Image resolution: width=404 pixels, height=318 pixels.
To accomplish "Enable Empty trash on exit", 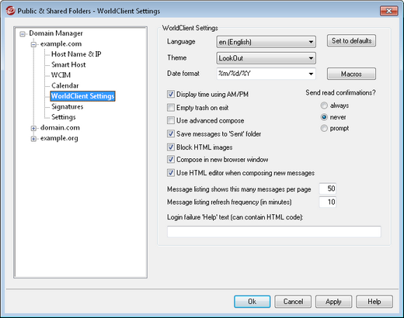I will tap(171, 107).
